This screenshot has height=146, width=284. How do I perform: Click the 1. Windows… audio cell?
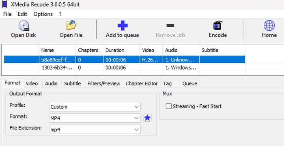point(181,68)
